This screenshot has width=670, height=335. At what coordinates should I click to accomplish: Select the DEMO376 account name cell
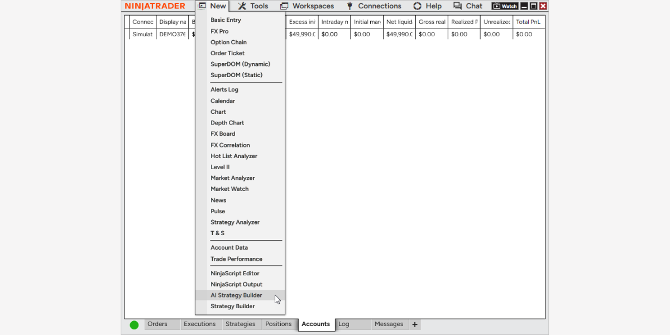coord(172,34)
